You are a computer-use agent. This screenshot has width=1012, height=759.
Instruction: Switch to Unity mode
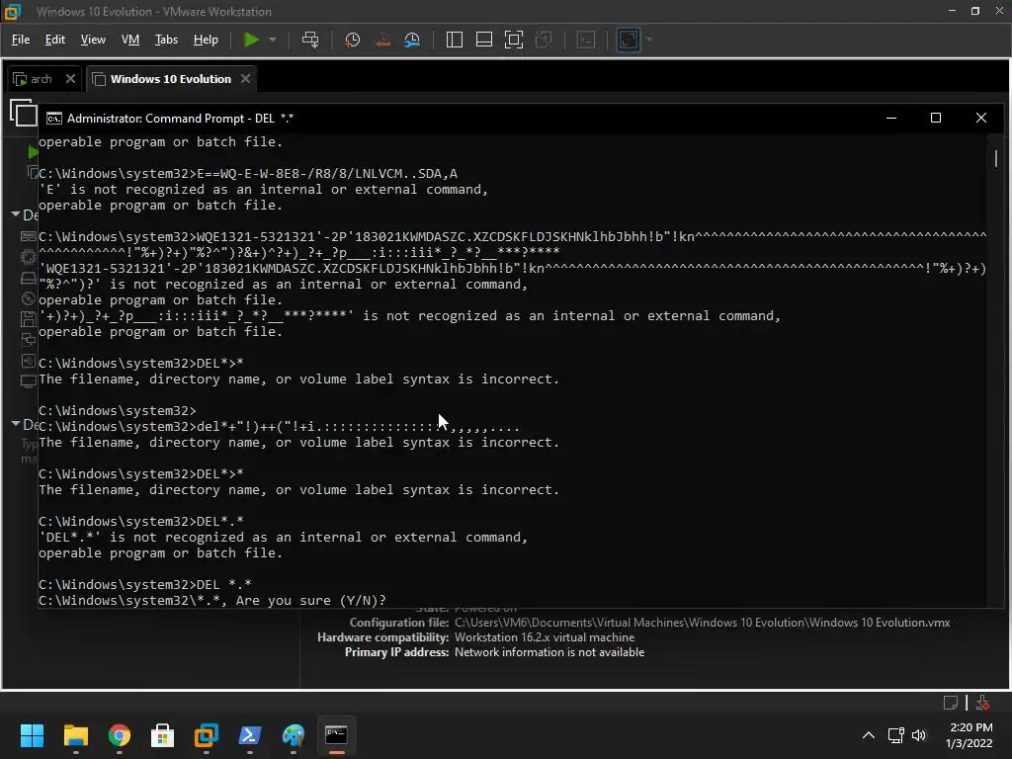tap(544, 40)
